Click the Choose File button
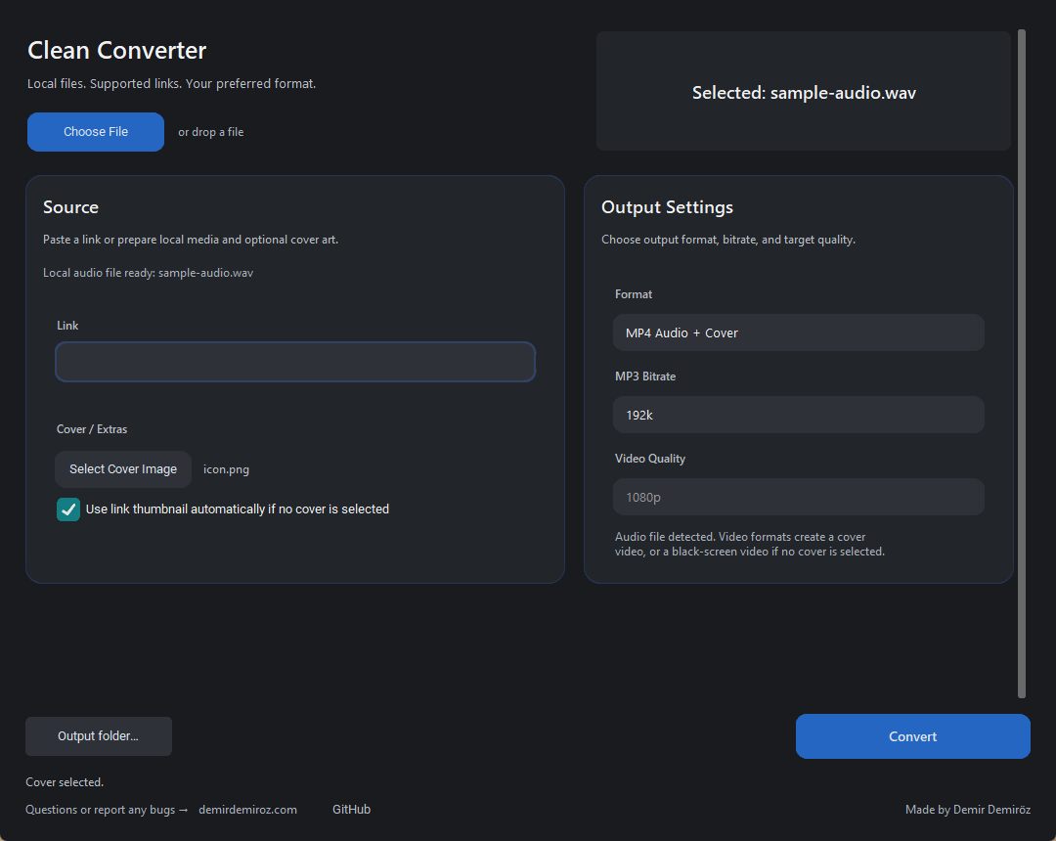1056x841 pixels. coord(96,132)
